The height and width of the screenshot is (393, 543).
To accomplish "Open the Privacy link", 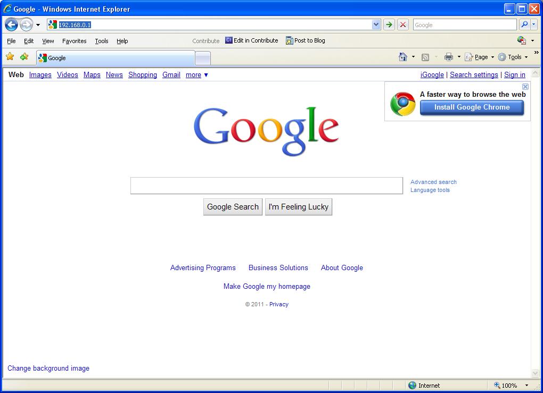I will pyautogui.click(x=279, y=304).
